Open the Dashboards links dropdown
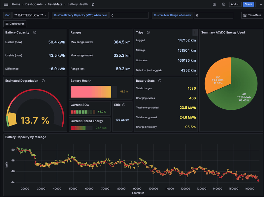Screen dimensions: 264x197 [x=15, y=24]
